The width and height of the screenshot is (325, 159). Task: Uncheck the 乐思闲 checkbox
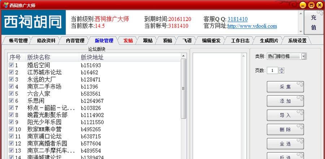(x=11, y=101)
